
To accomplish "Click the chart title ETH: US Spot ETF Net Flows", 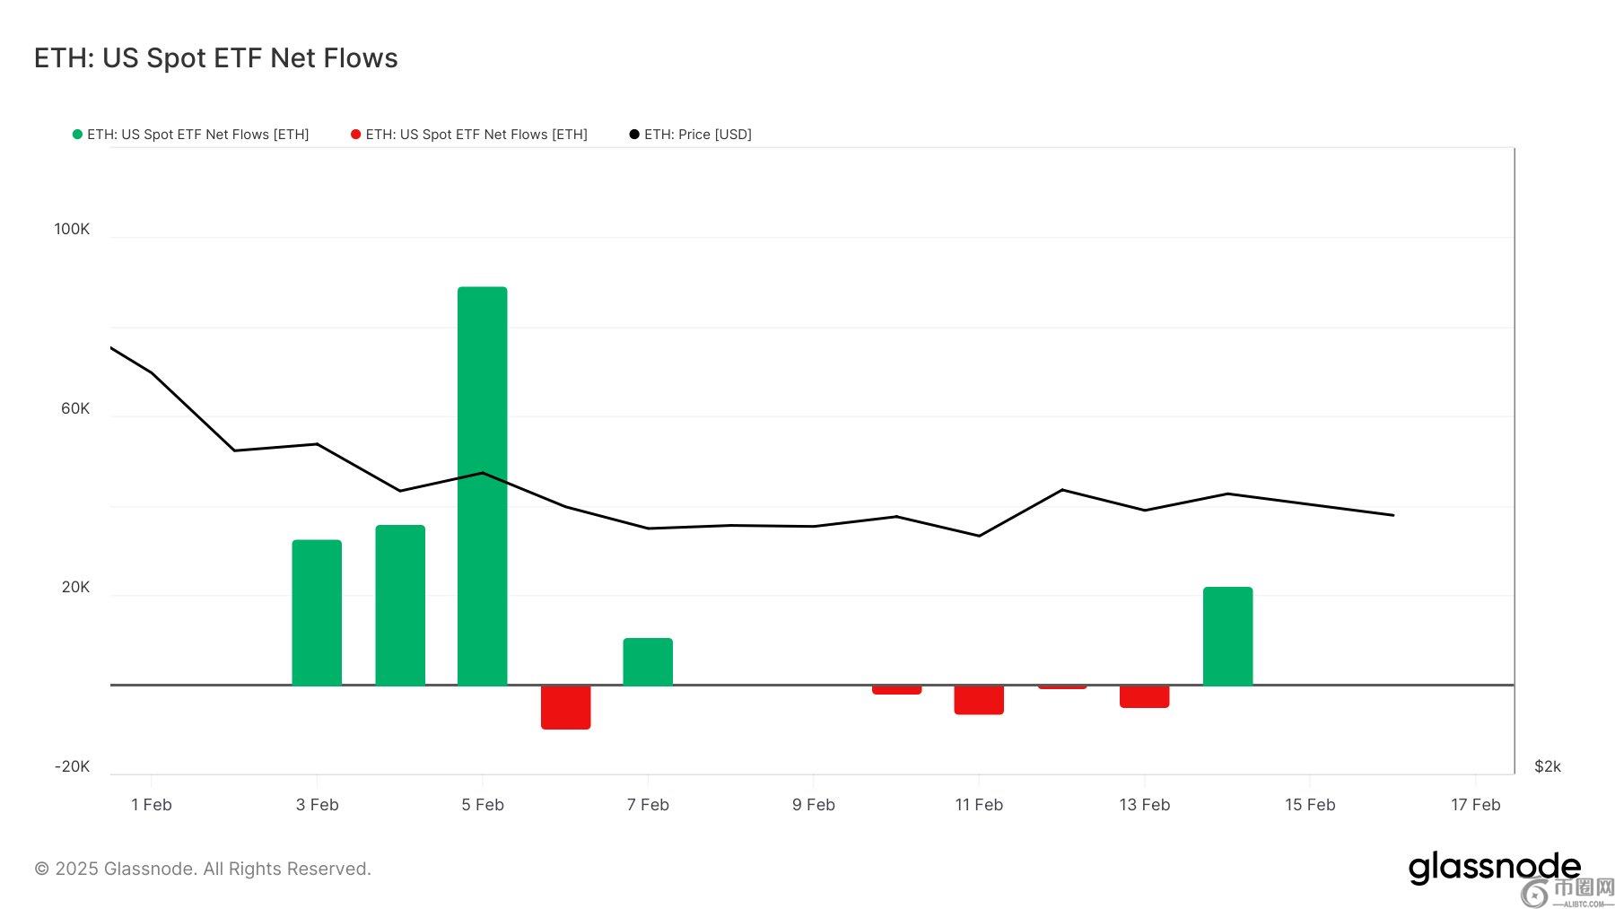I will click(x=216, y=58).
